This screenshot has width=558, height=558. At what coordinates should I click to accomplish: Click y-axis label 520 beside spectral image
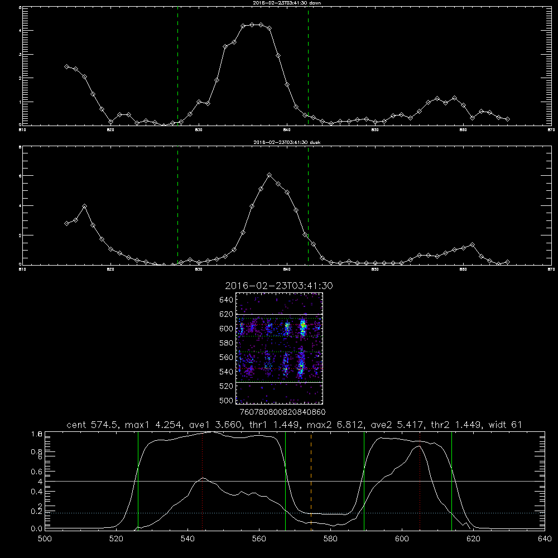click(226, 386)
